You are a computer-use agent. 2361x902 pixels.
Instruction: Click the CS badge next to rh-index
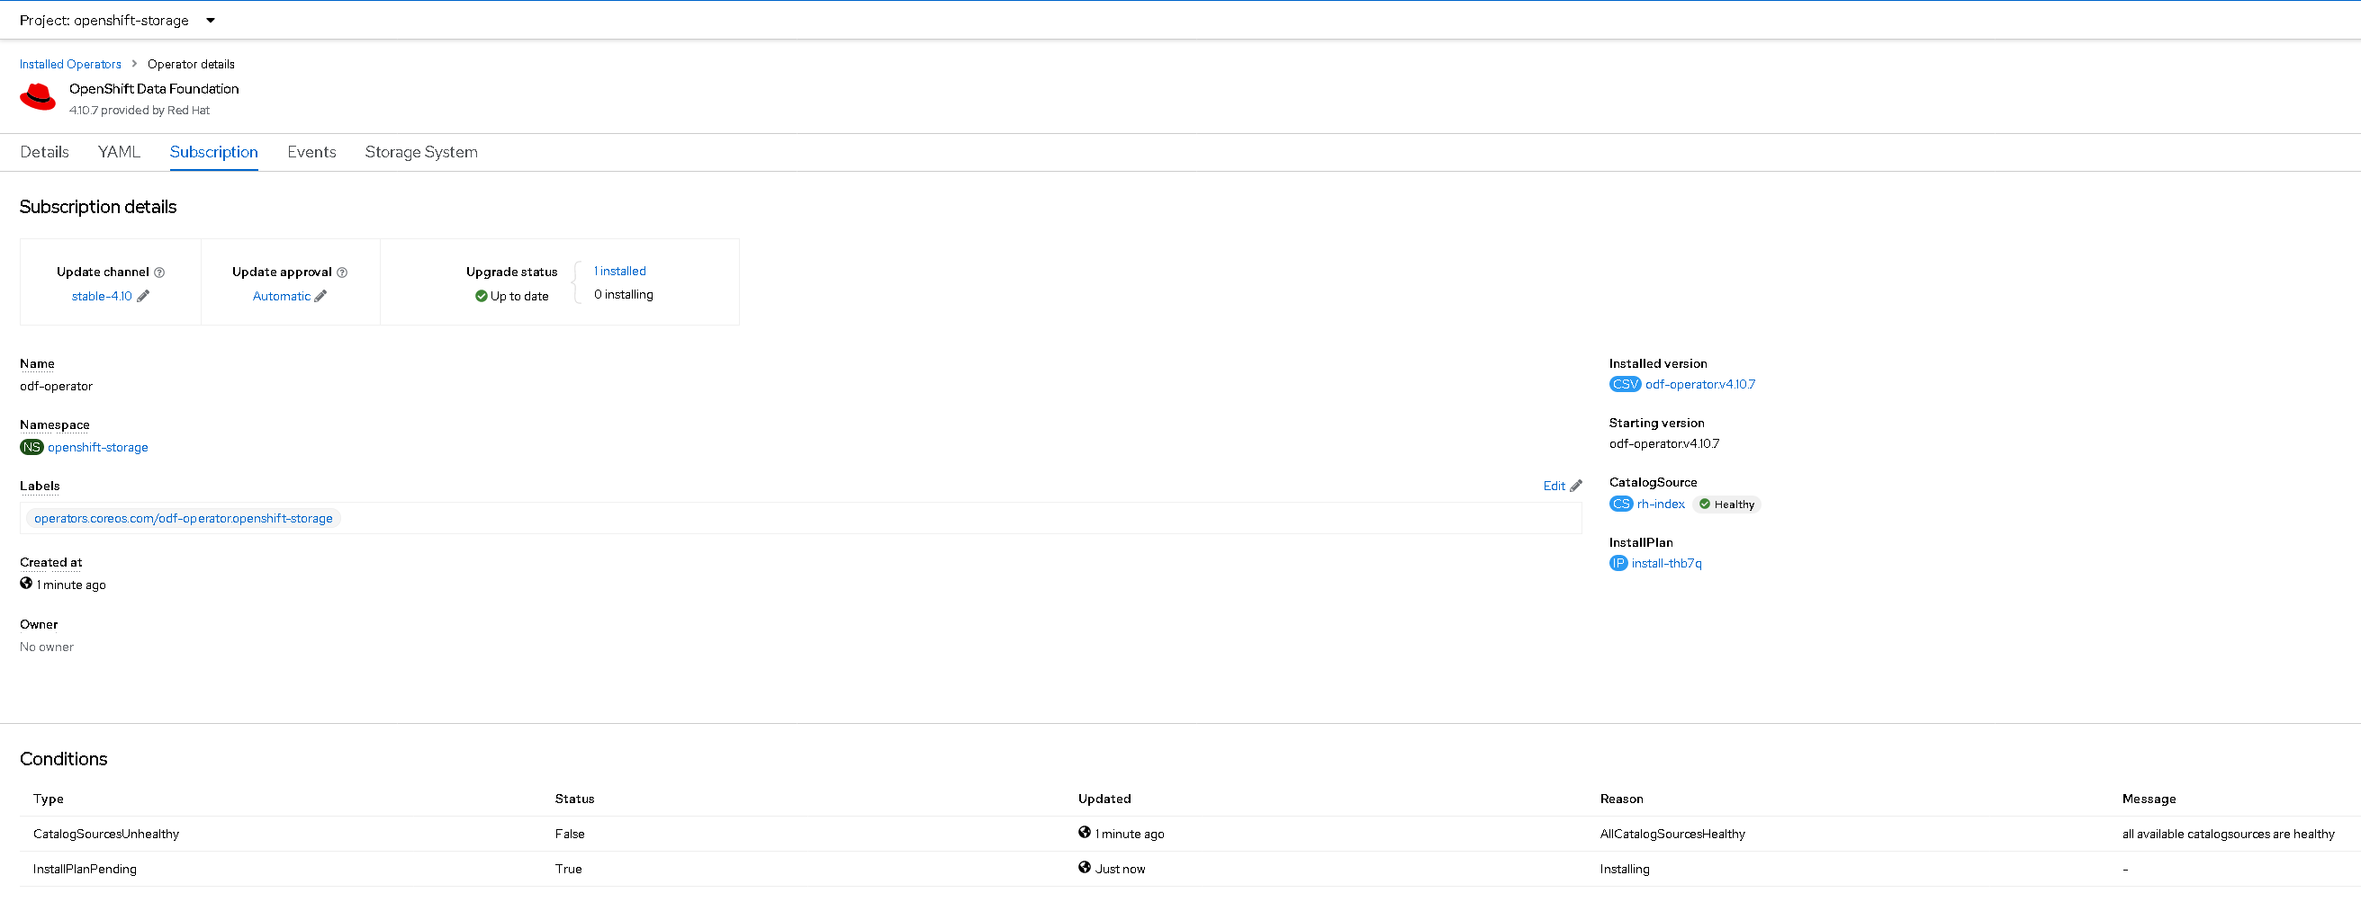click(1619, 504)
